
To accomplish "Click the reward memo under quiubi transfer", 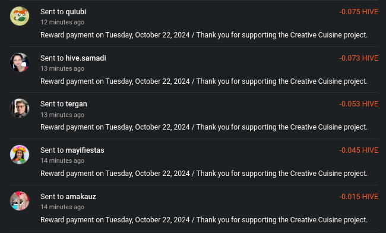I will [x=204, y=35].
